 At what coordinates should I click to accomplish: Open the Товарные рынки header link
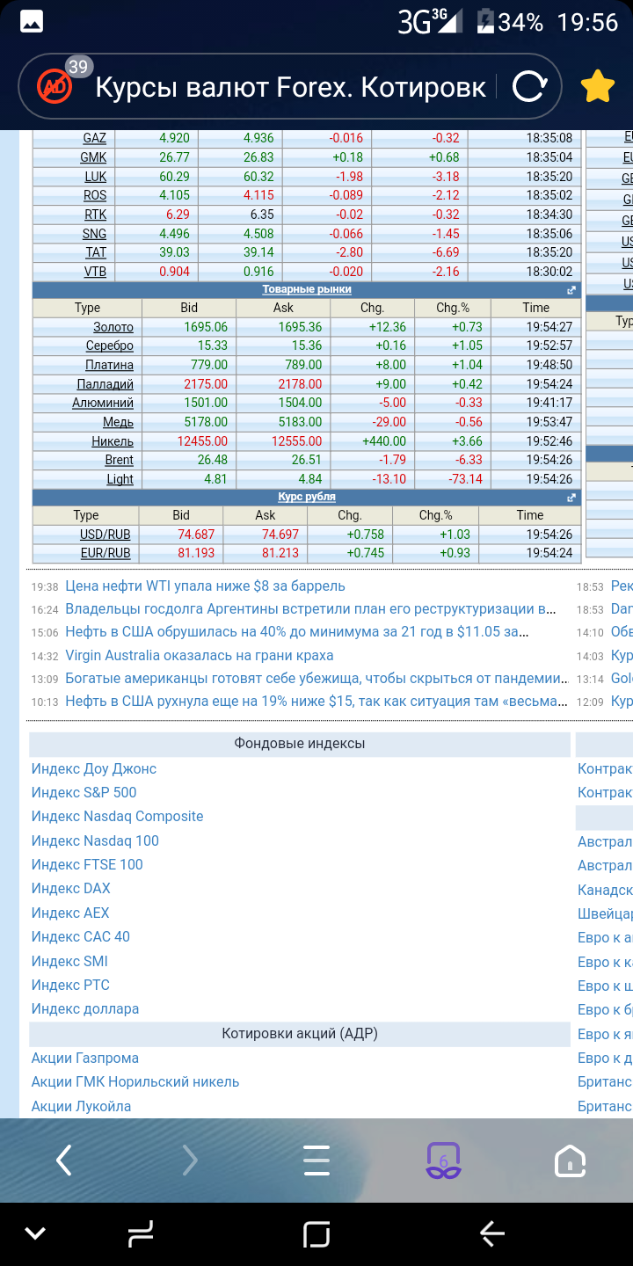(x=307, y=289)
